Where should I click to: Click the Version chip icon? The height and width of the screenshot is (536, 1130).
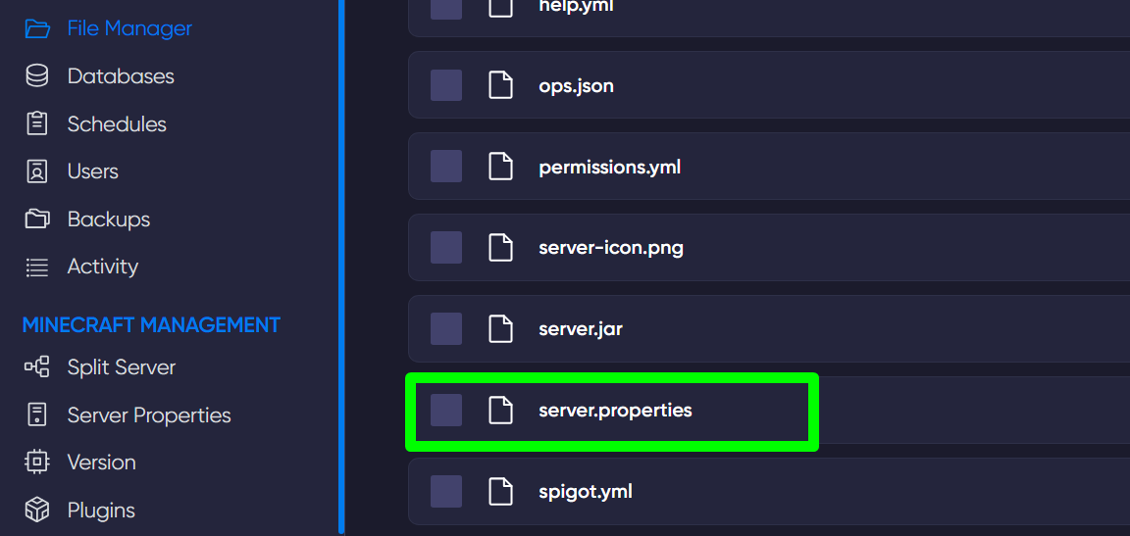coord(37,463)
